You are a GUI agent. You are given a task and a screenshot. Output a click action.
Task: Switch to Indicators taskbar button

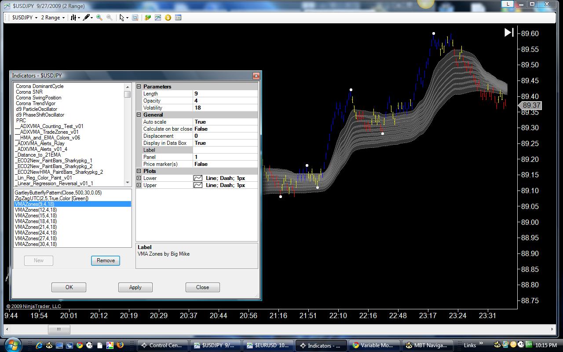pos(321,345)
